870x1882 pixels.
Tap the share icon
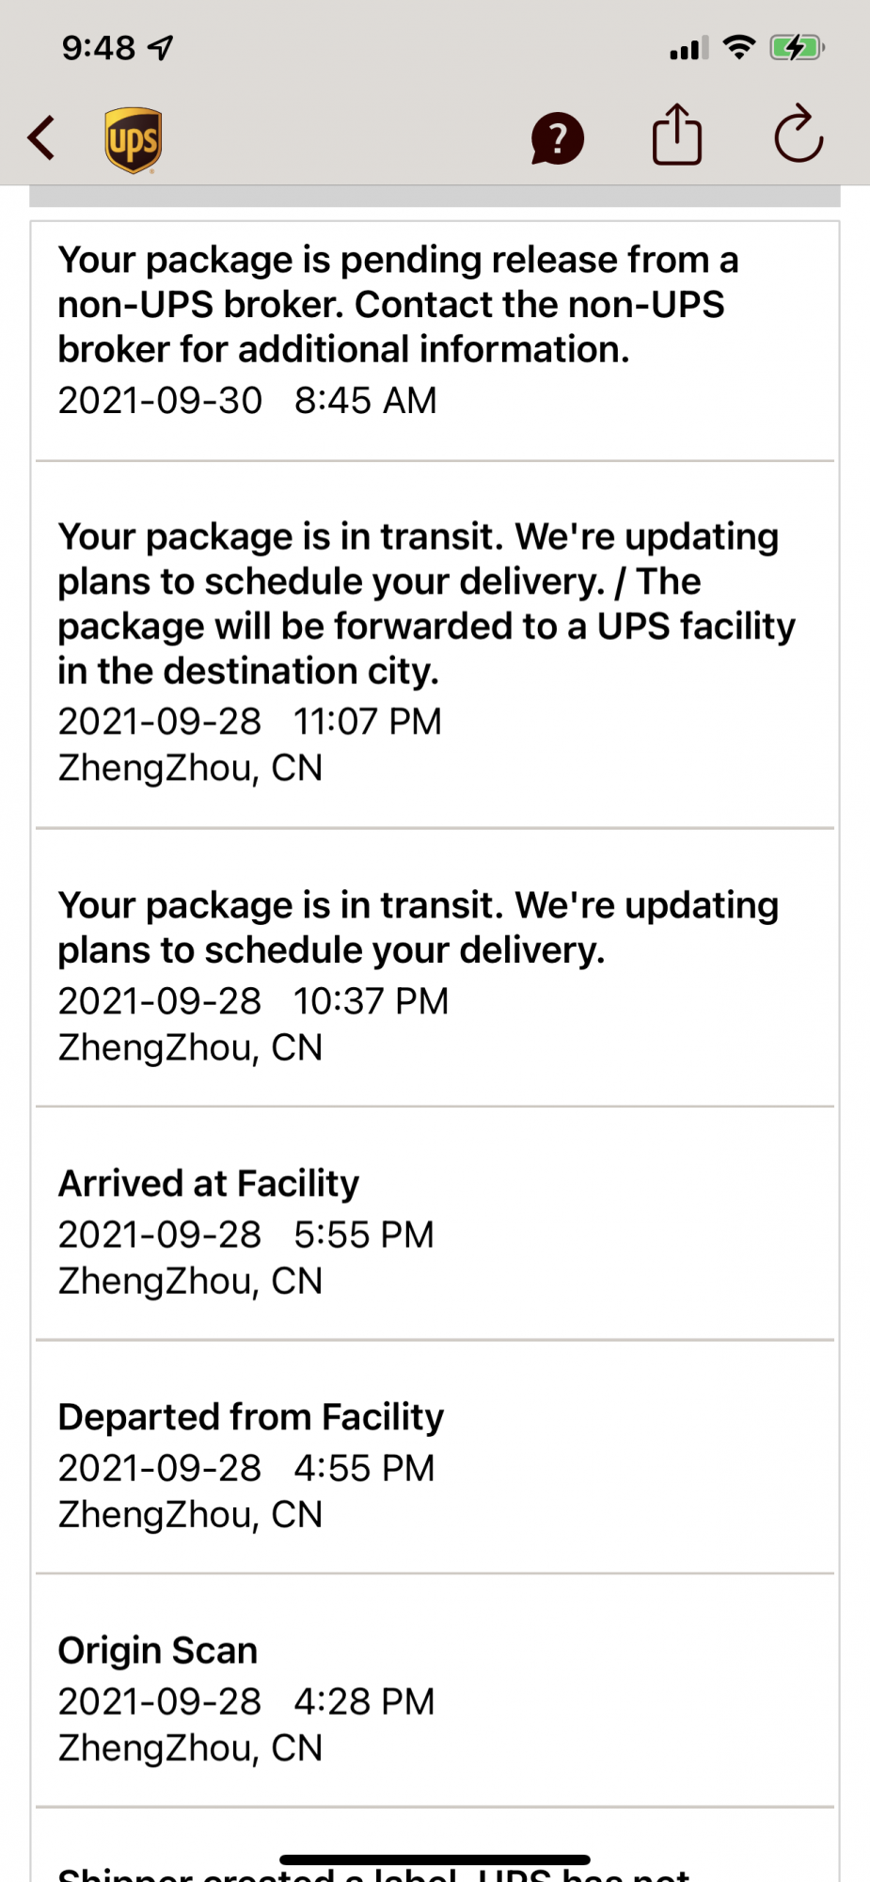(677, 136)
